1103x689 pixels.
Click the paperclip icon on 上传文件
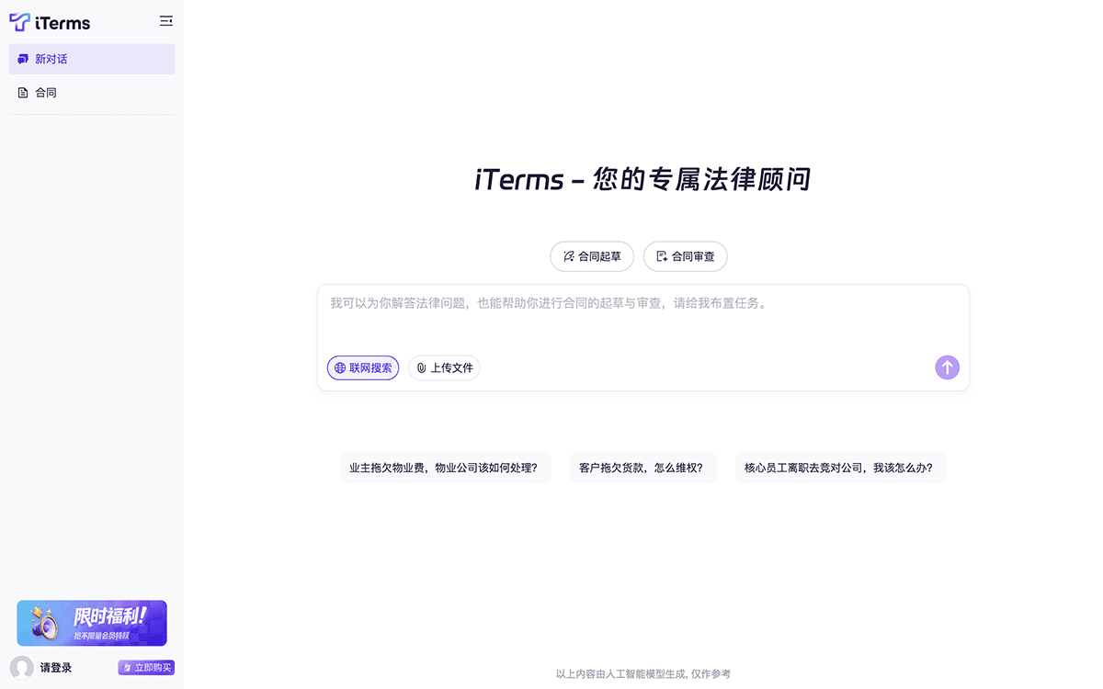tap(421, 367)
